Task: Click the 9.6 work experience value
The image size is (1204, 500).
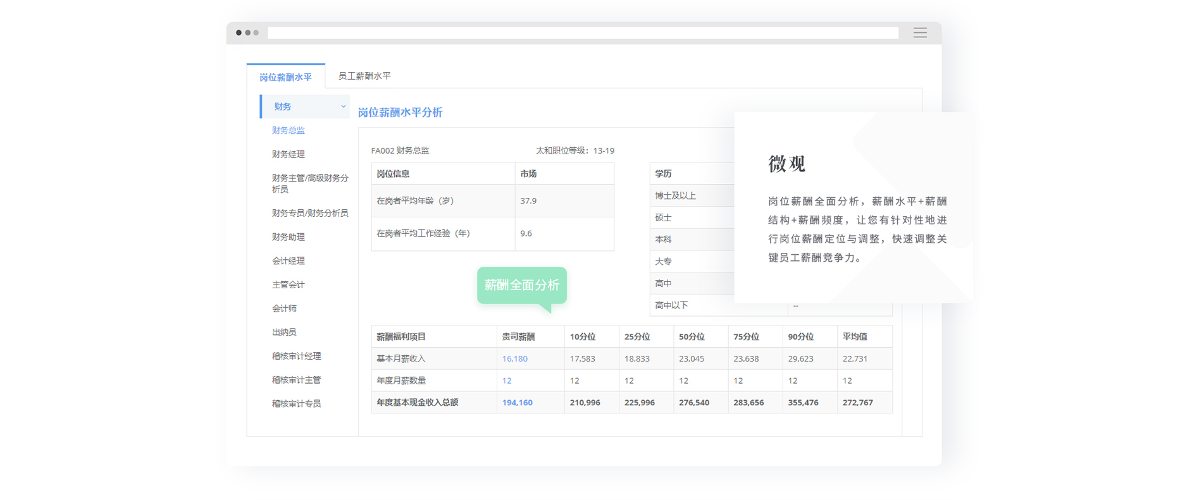Action: tap(526, 233)
